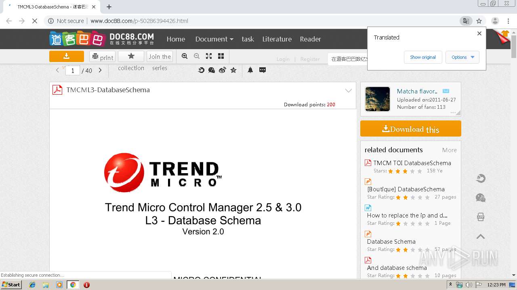Open the Document dropdown menu

tap(214, 39)
